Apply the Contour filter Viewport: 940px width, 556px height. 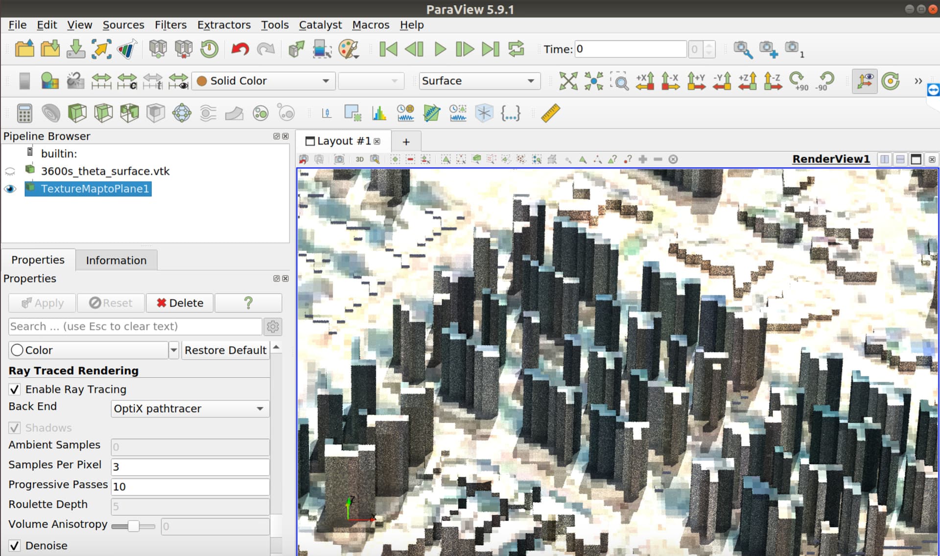tap(51, 113)
